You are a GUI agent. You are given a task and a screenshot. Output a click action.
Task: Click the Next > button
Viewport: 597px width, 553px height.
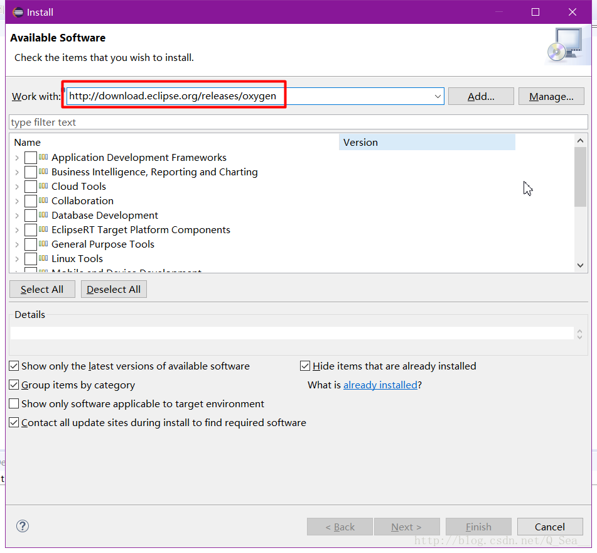pyautogui.click(x=407, y=527)
